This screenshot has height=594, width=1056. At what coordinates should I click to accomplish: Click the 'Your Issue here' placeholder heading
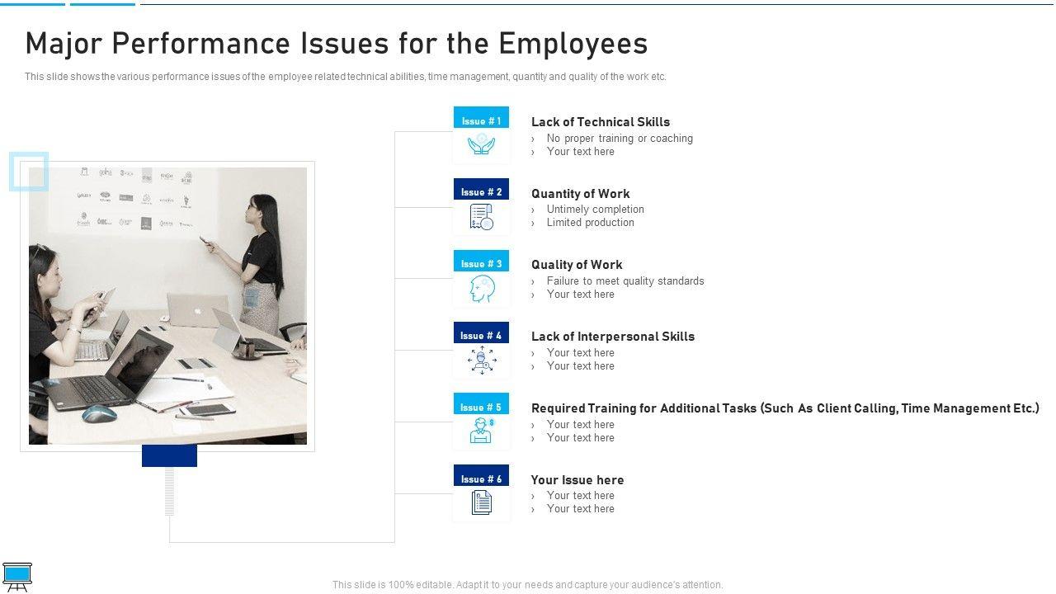[577, 480]
